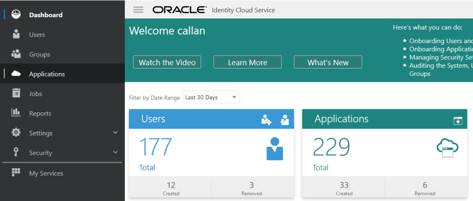The image size is (473, 201).
Task: Click the Reports bar chart icon
Action: coord(16,113)
